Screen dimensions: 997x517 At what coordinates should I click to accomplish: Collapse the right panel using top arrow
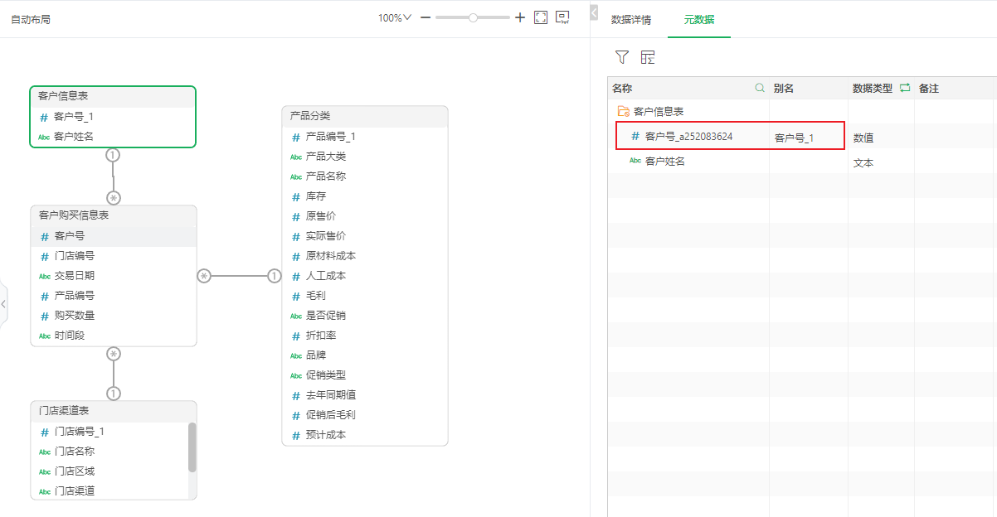(x=594, y=12)
